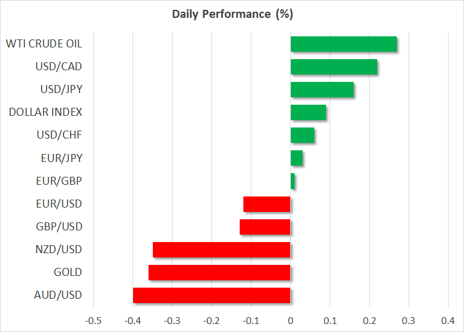Click the GOLD category label
The height and width of the screenshot is (332, 464).
click(68, 272)
